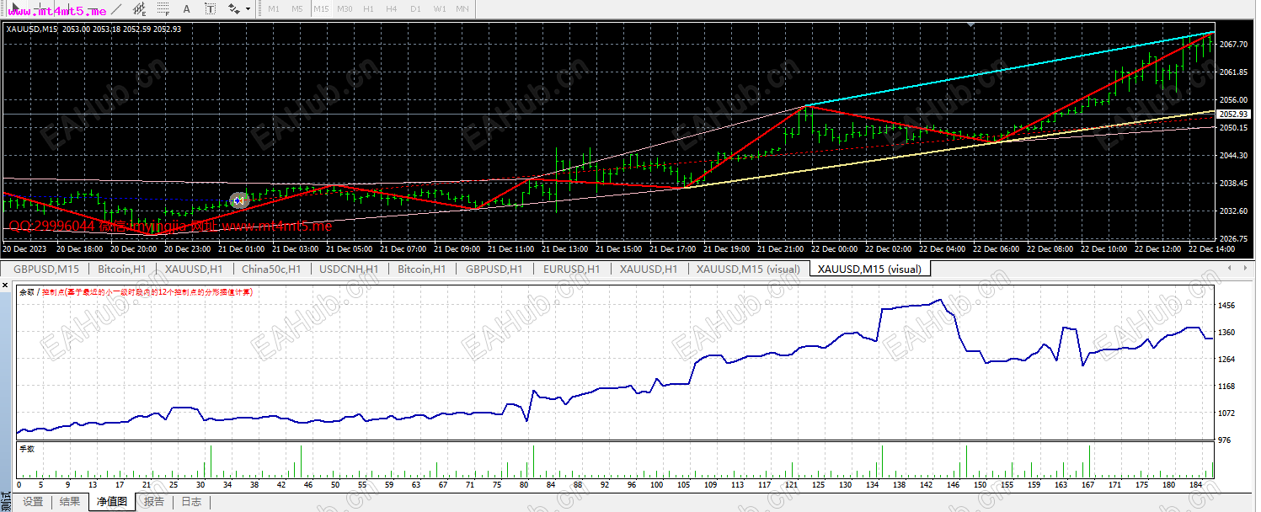
Task: Open the second Bitcoin,H1 chart tab
Action: [421, 269]
